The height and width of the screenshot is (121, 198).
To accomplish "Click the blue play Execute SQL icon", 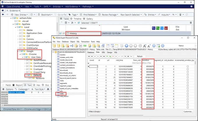I will [x=126, y=46].
